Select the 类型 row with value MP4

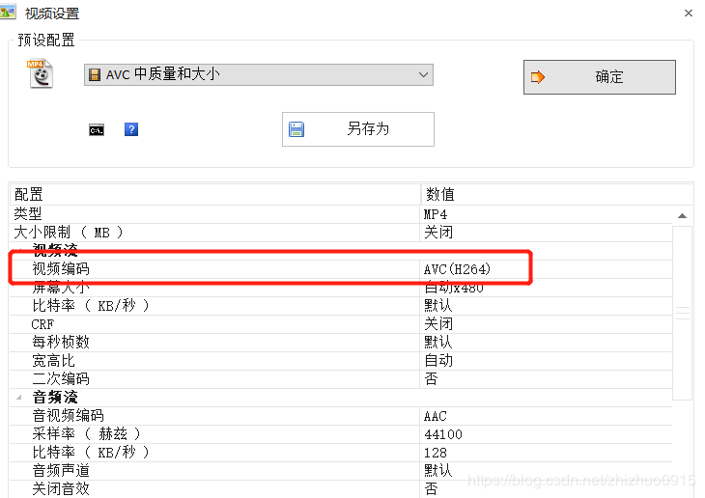tap(28, 214)
